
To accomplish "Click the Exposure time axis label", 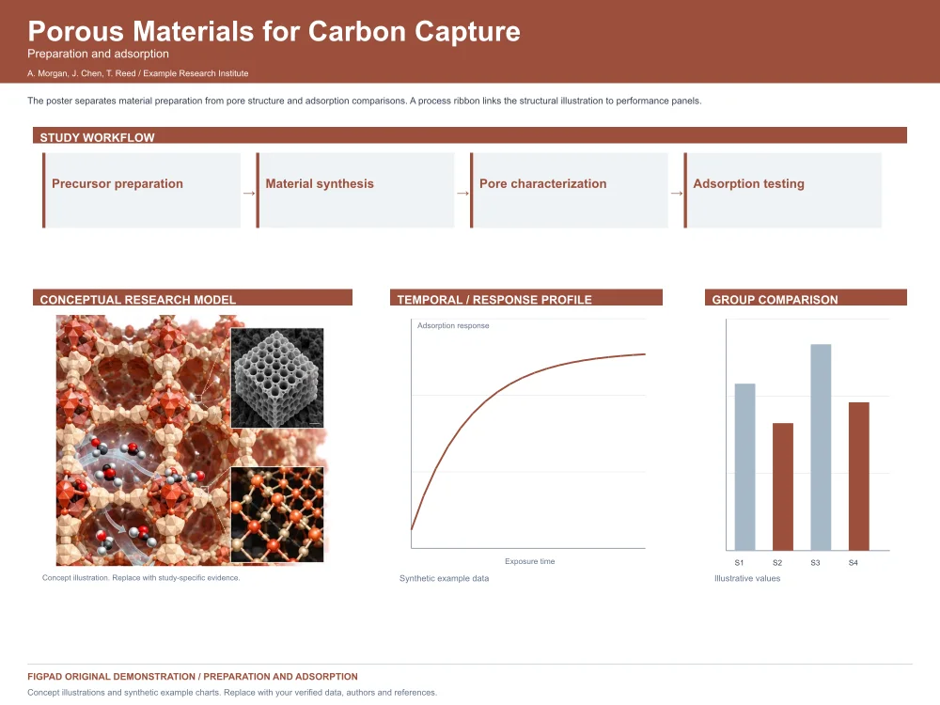I will pos(530,561).
